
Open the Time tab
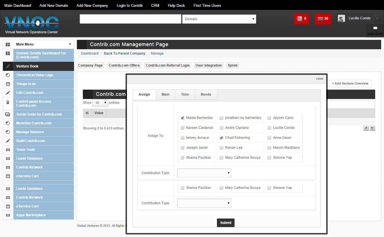pyautogui.click(x=185, y=94)
